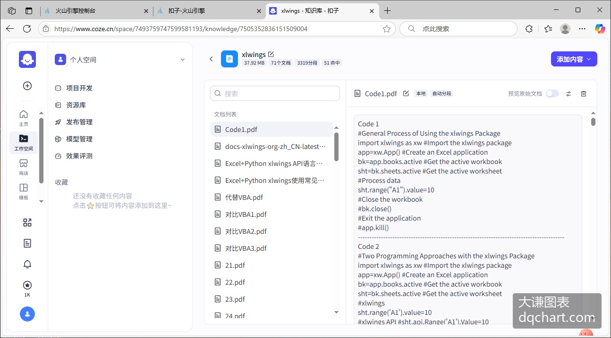Open a new browser tab
The width and height of the screenshot is (611, 338).
(388, 10)
